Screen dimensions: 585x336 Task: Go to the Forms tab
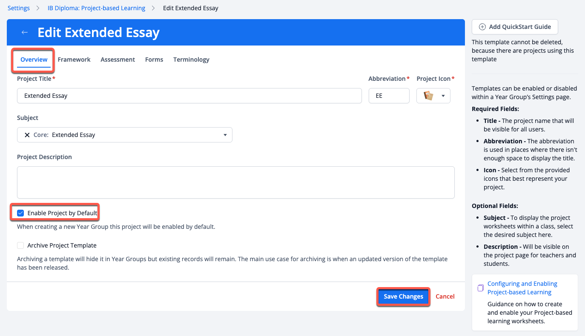coord(154,60)
